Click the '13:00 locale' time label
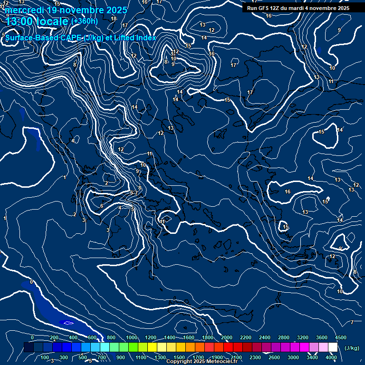This screenshot has width=365, height=365. tap(37, 21)
